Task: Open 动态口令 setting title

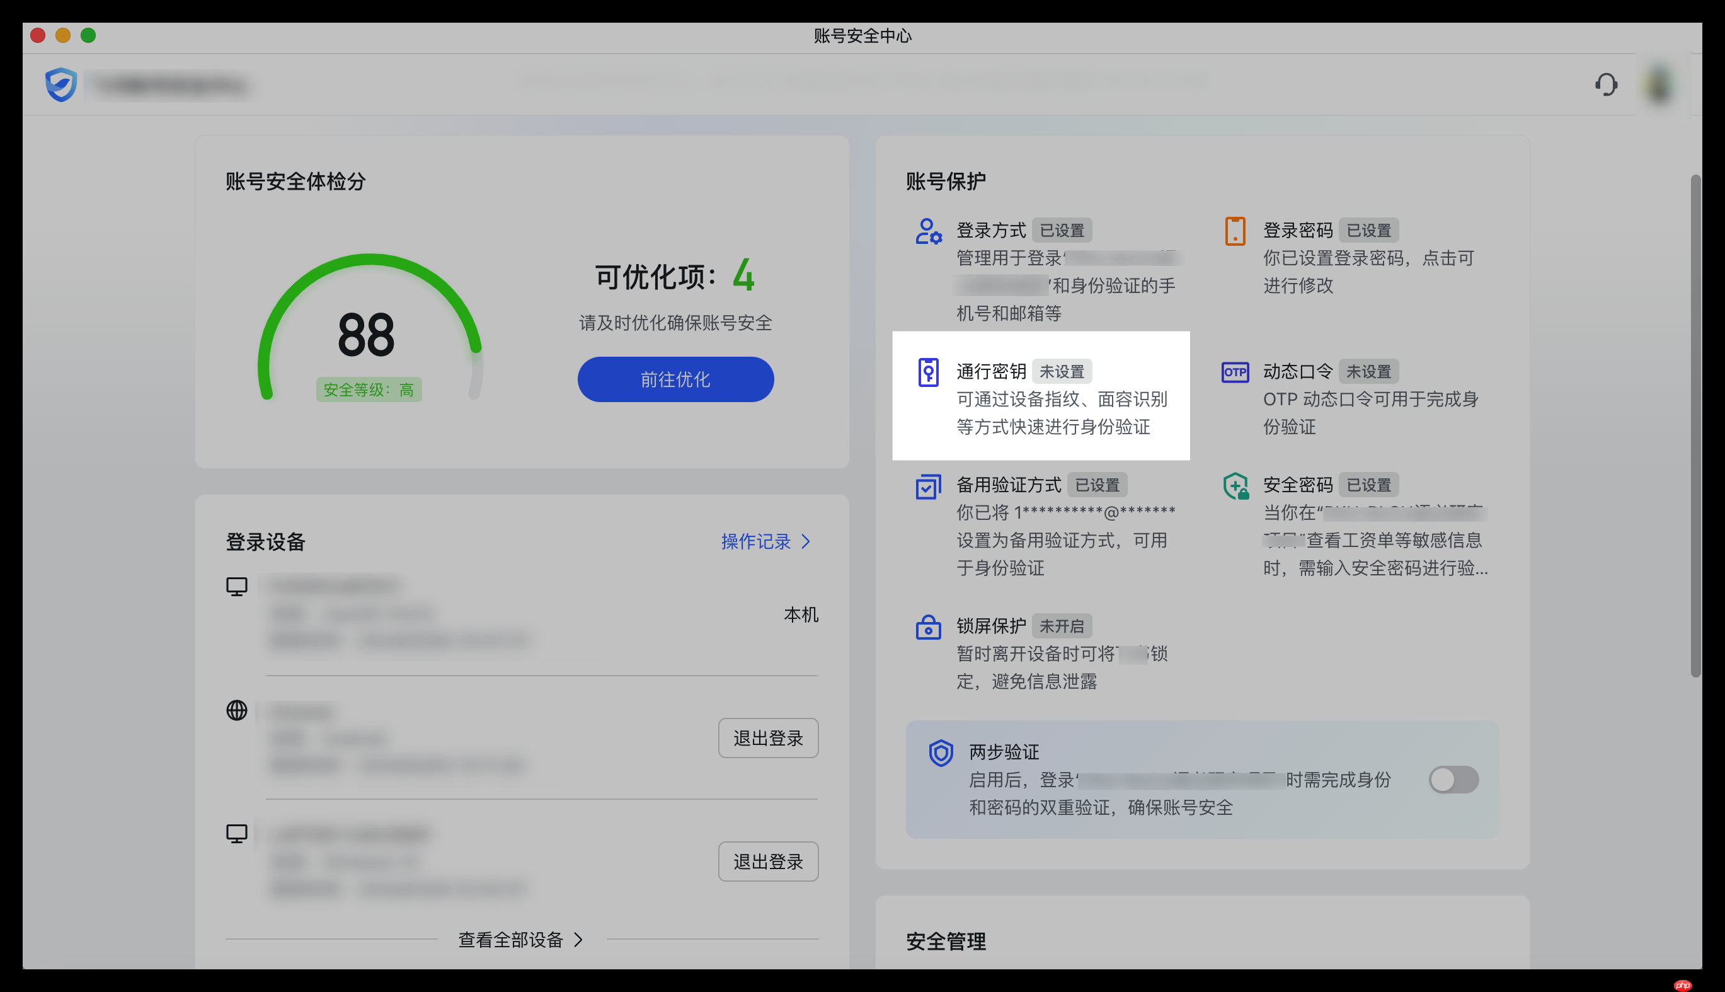Action: 1298,371
